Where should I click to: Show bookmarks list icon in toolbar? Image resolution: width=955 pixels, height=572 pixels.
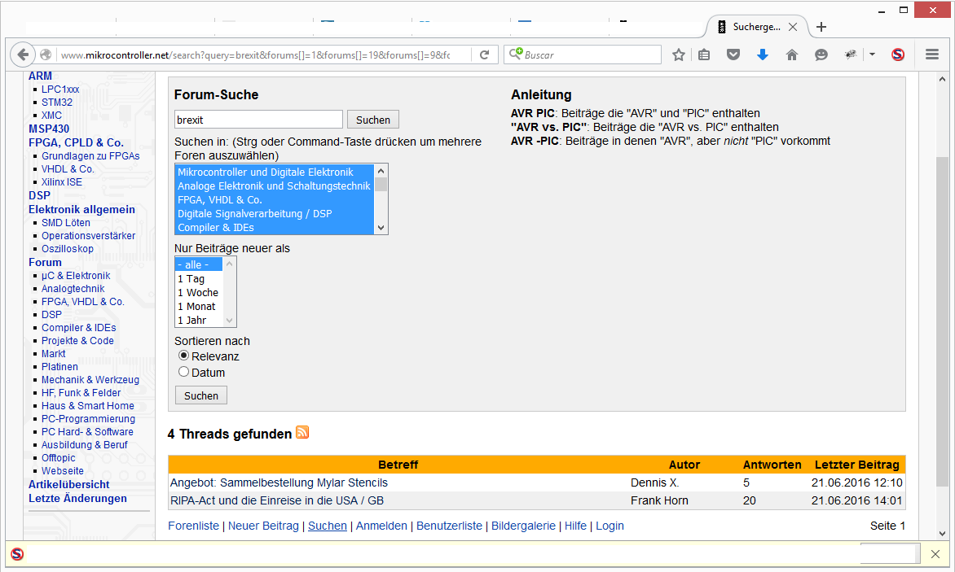coord(704,55)
